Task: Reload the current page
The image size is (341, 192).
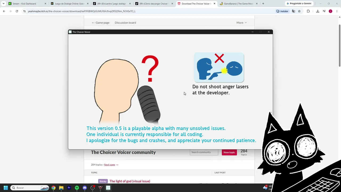Action: click(x=17, y=11)
